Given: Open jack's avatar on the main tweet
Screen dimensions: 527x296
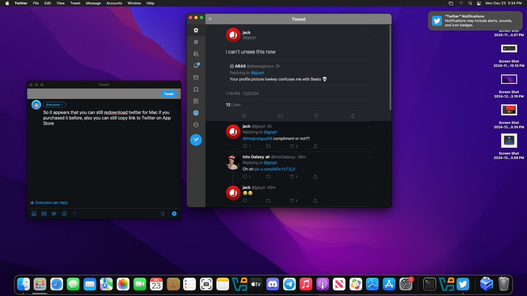Looking at the screenshot, I should coord(233,35).
